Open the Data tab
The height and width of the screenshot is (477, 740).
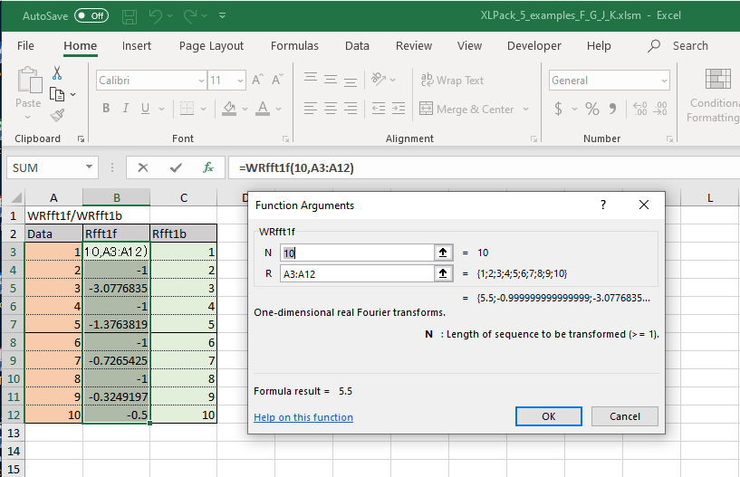(357, 46)
